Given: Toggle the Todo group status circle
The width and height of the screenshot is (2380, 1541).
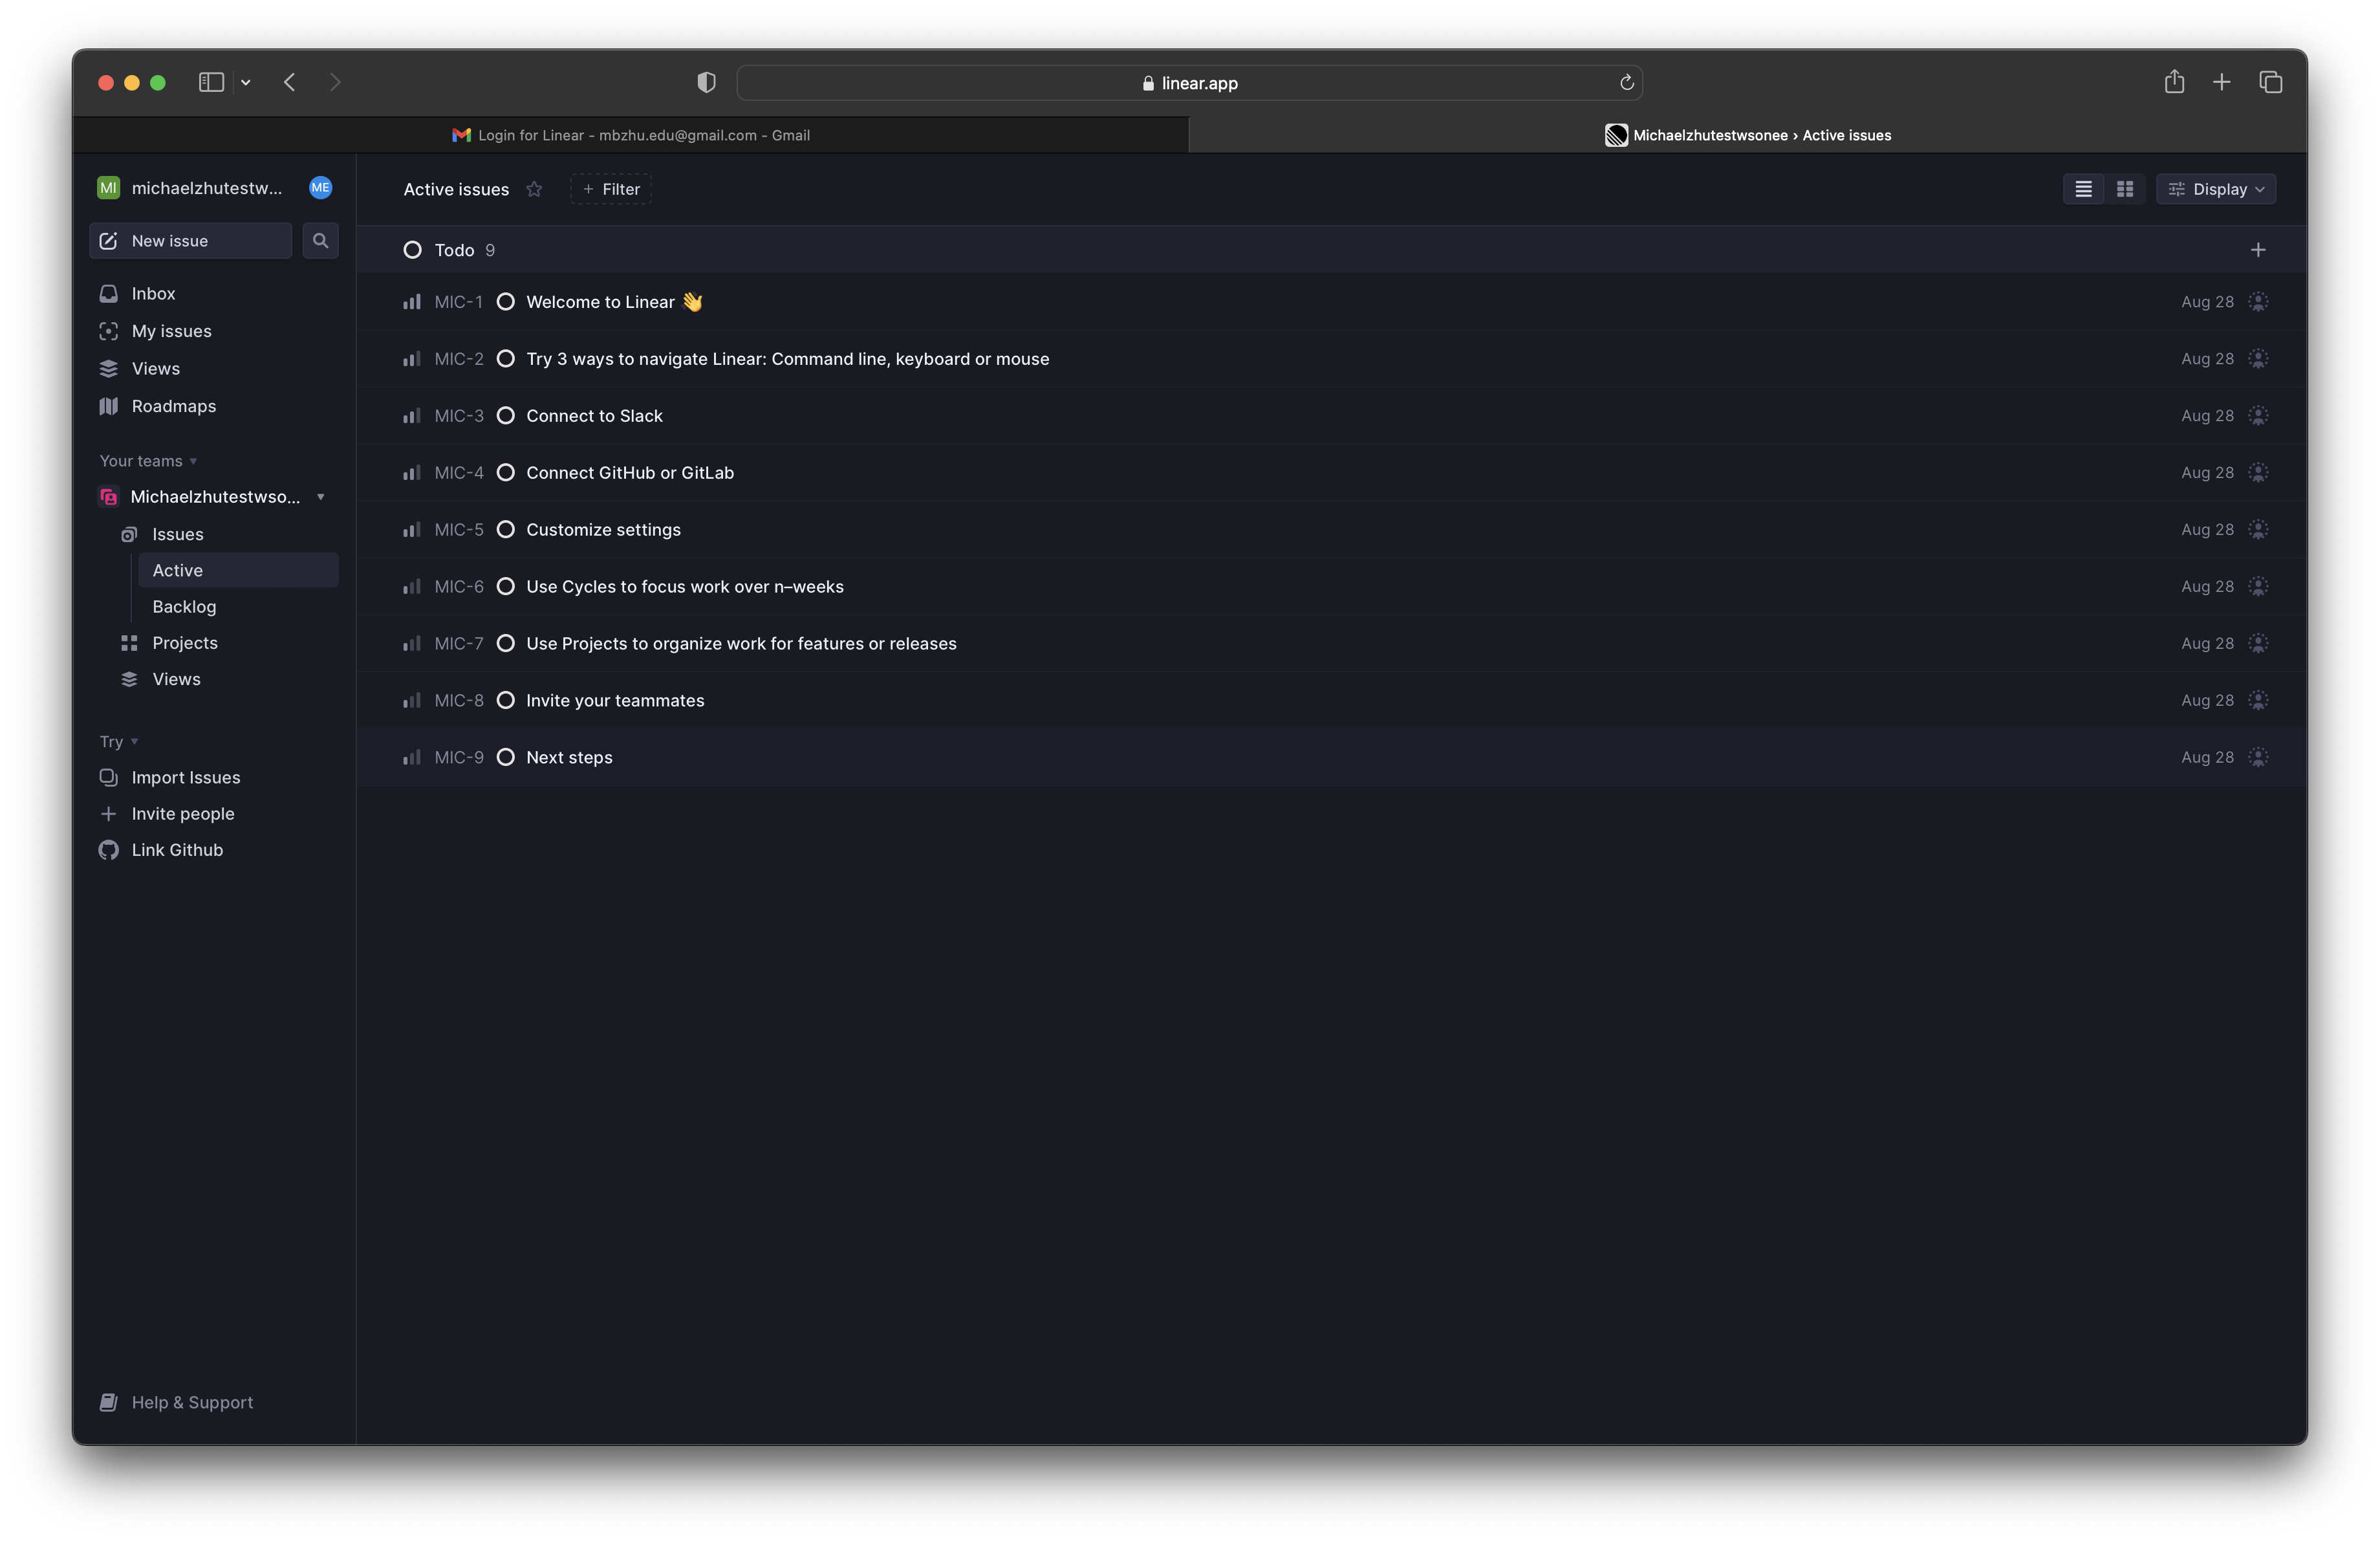Looking at the screenshot, I should coord(411,249).
